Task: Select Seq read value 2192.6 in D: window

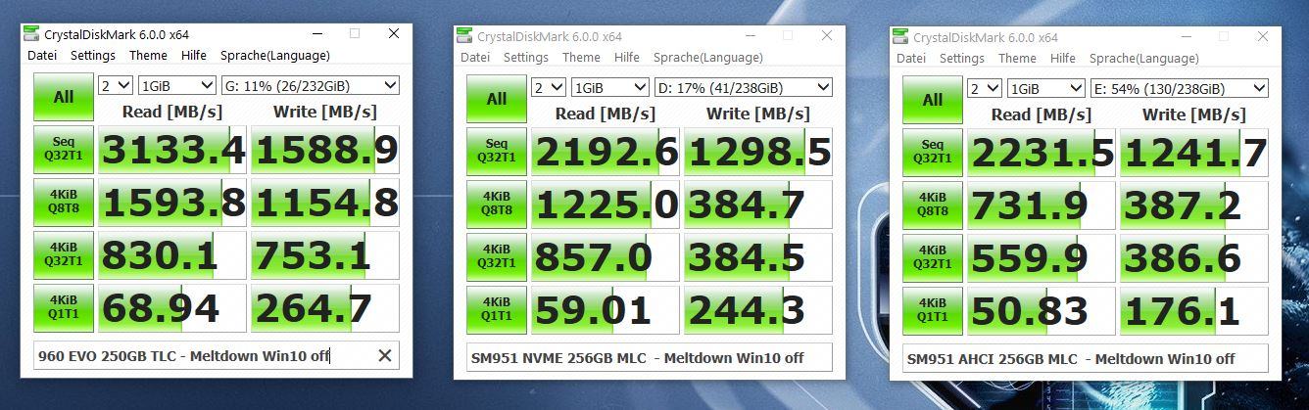Action: [606, 152]
